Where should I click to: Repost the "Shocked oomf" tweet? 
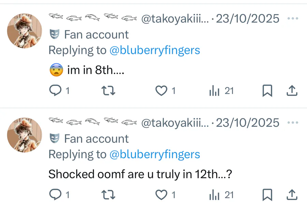(108, 195)
